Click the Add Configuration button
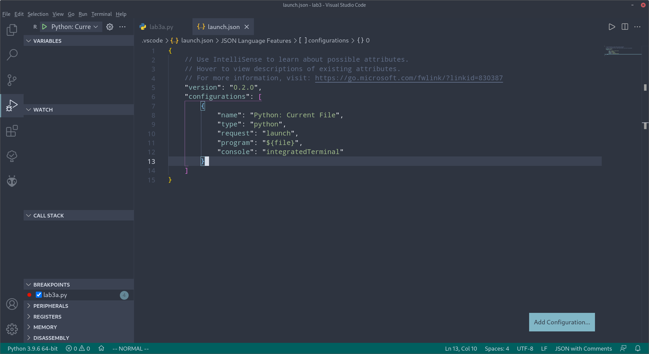Image resolution: width=649 pixels, height=354 pixels. 561,322
